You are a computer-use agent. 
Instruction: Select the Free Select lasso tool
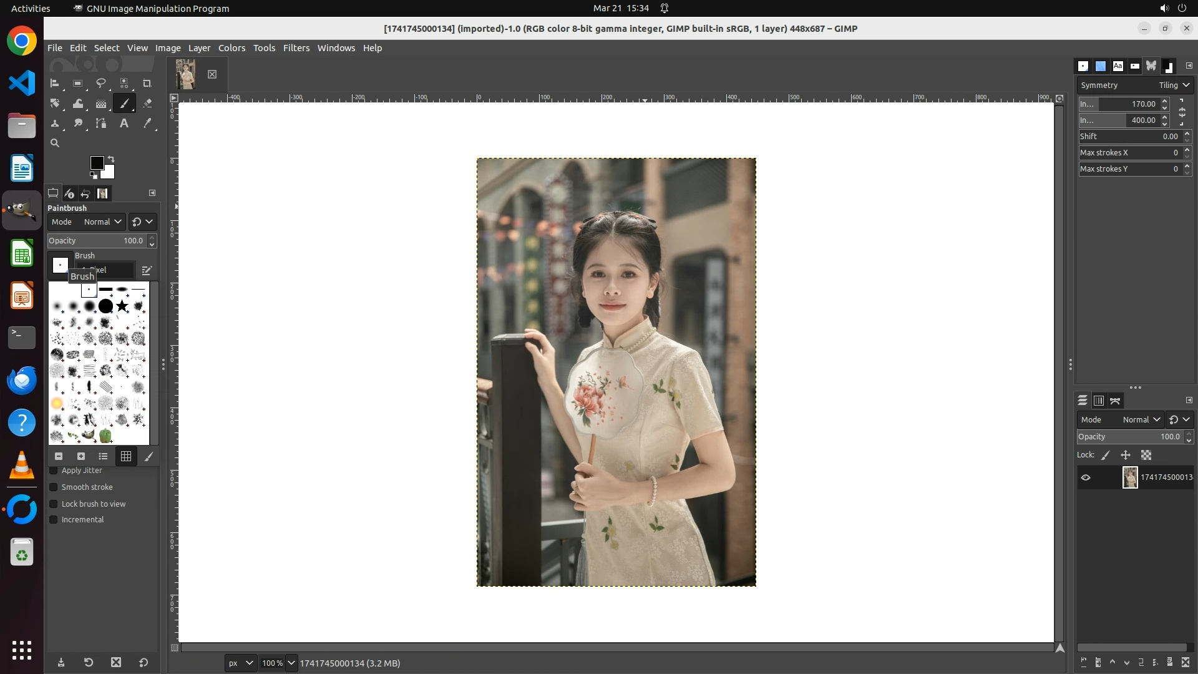pyautogui.click(x=101, y=84)
